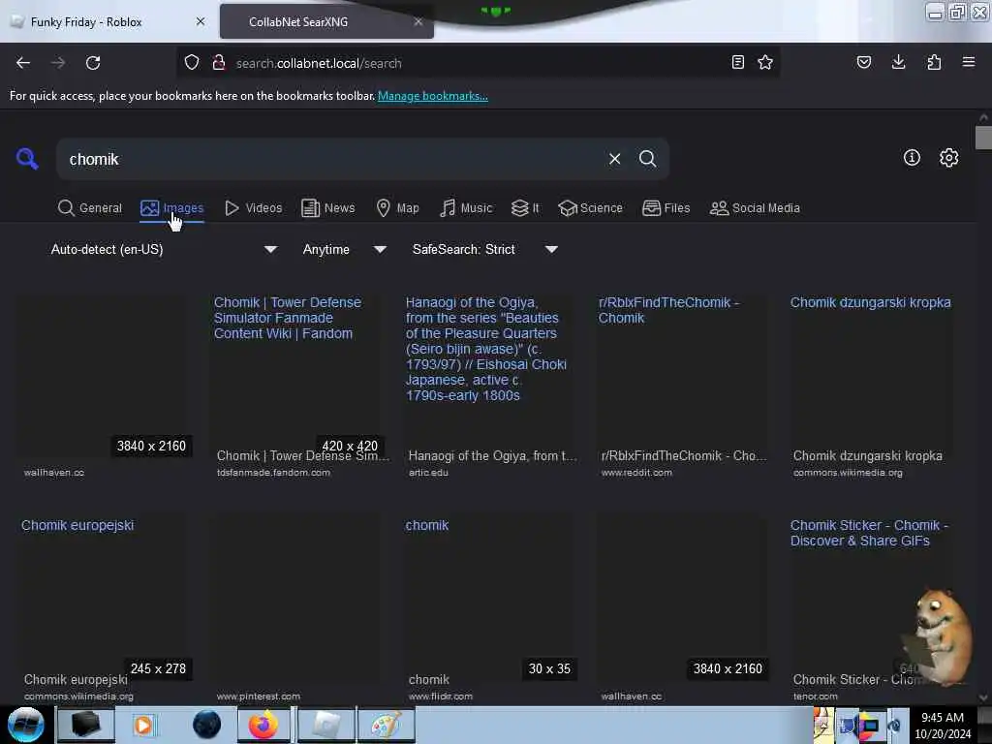Switch to the It search category
992x744 pixels.
(x=525, y=208)
